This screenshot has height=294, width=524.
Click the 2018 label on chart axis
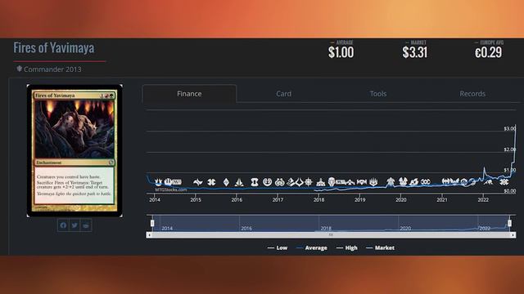[x=318, y=199]
